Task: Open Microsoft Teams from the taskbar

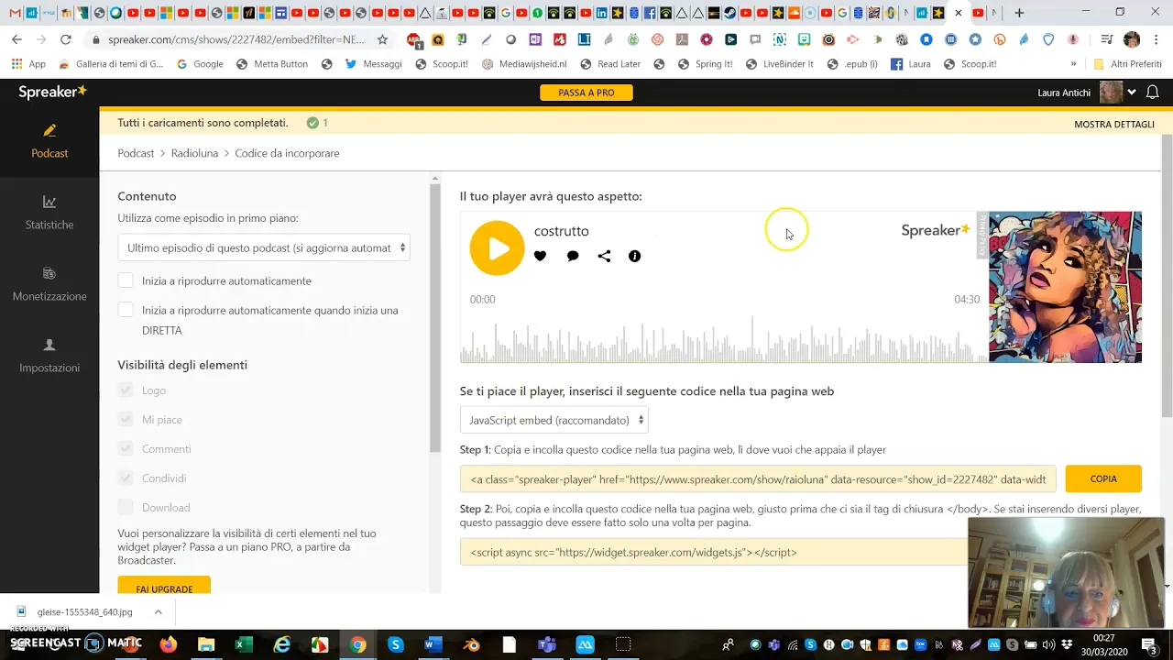Action: point(547,644)
